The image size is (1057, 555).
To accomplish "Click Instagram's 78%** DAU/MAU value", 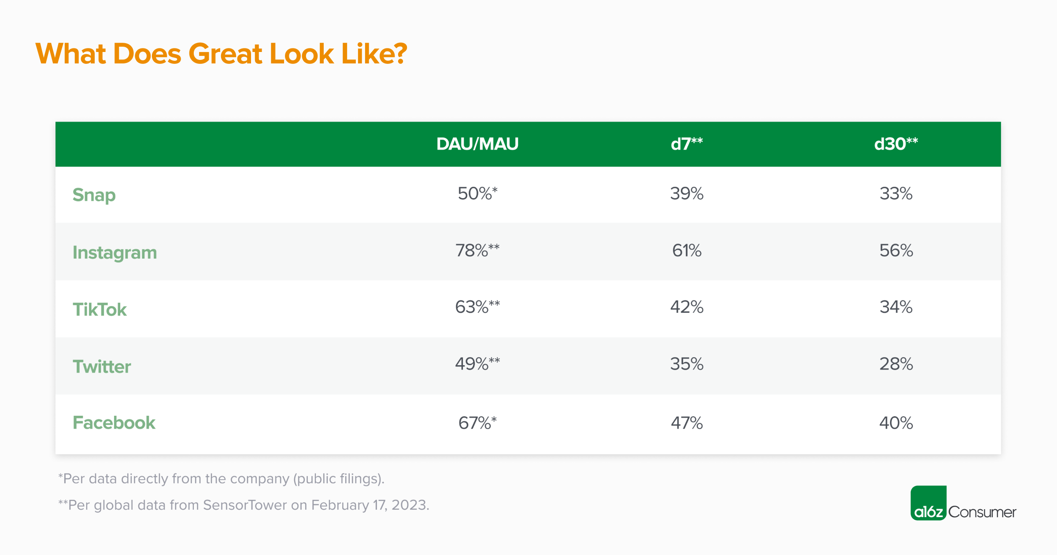I will point(477,250).
